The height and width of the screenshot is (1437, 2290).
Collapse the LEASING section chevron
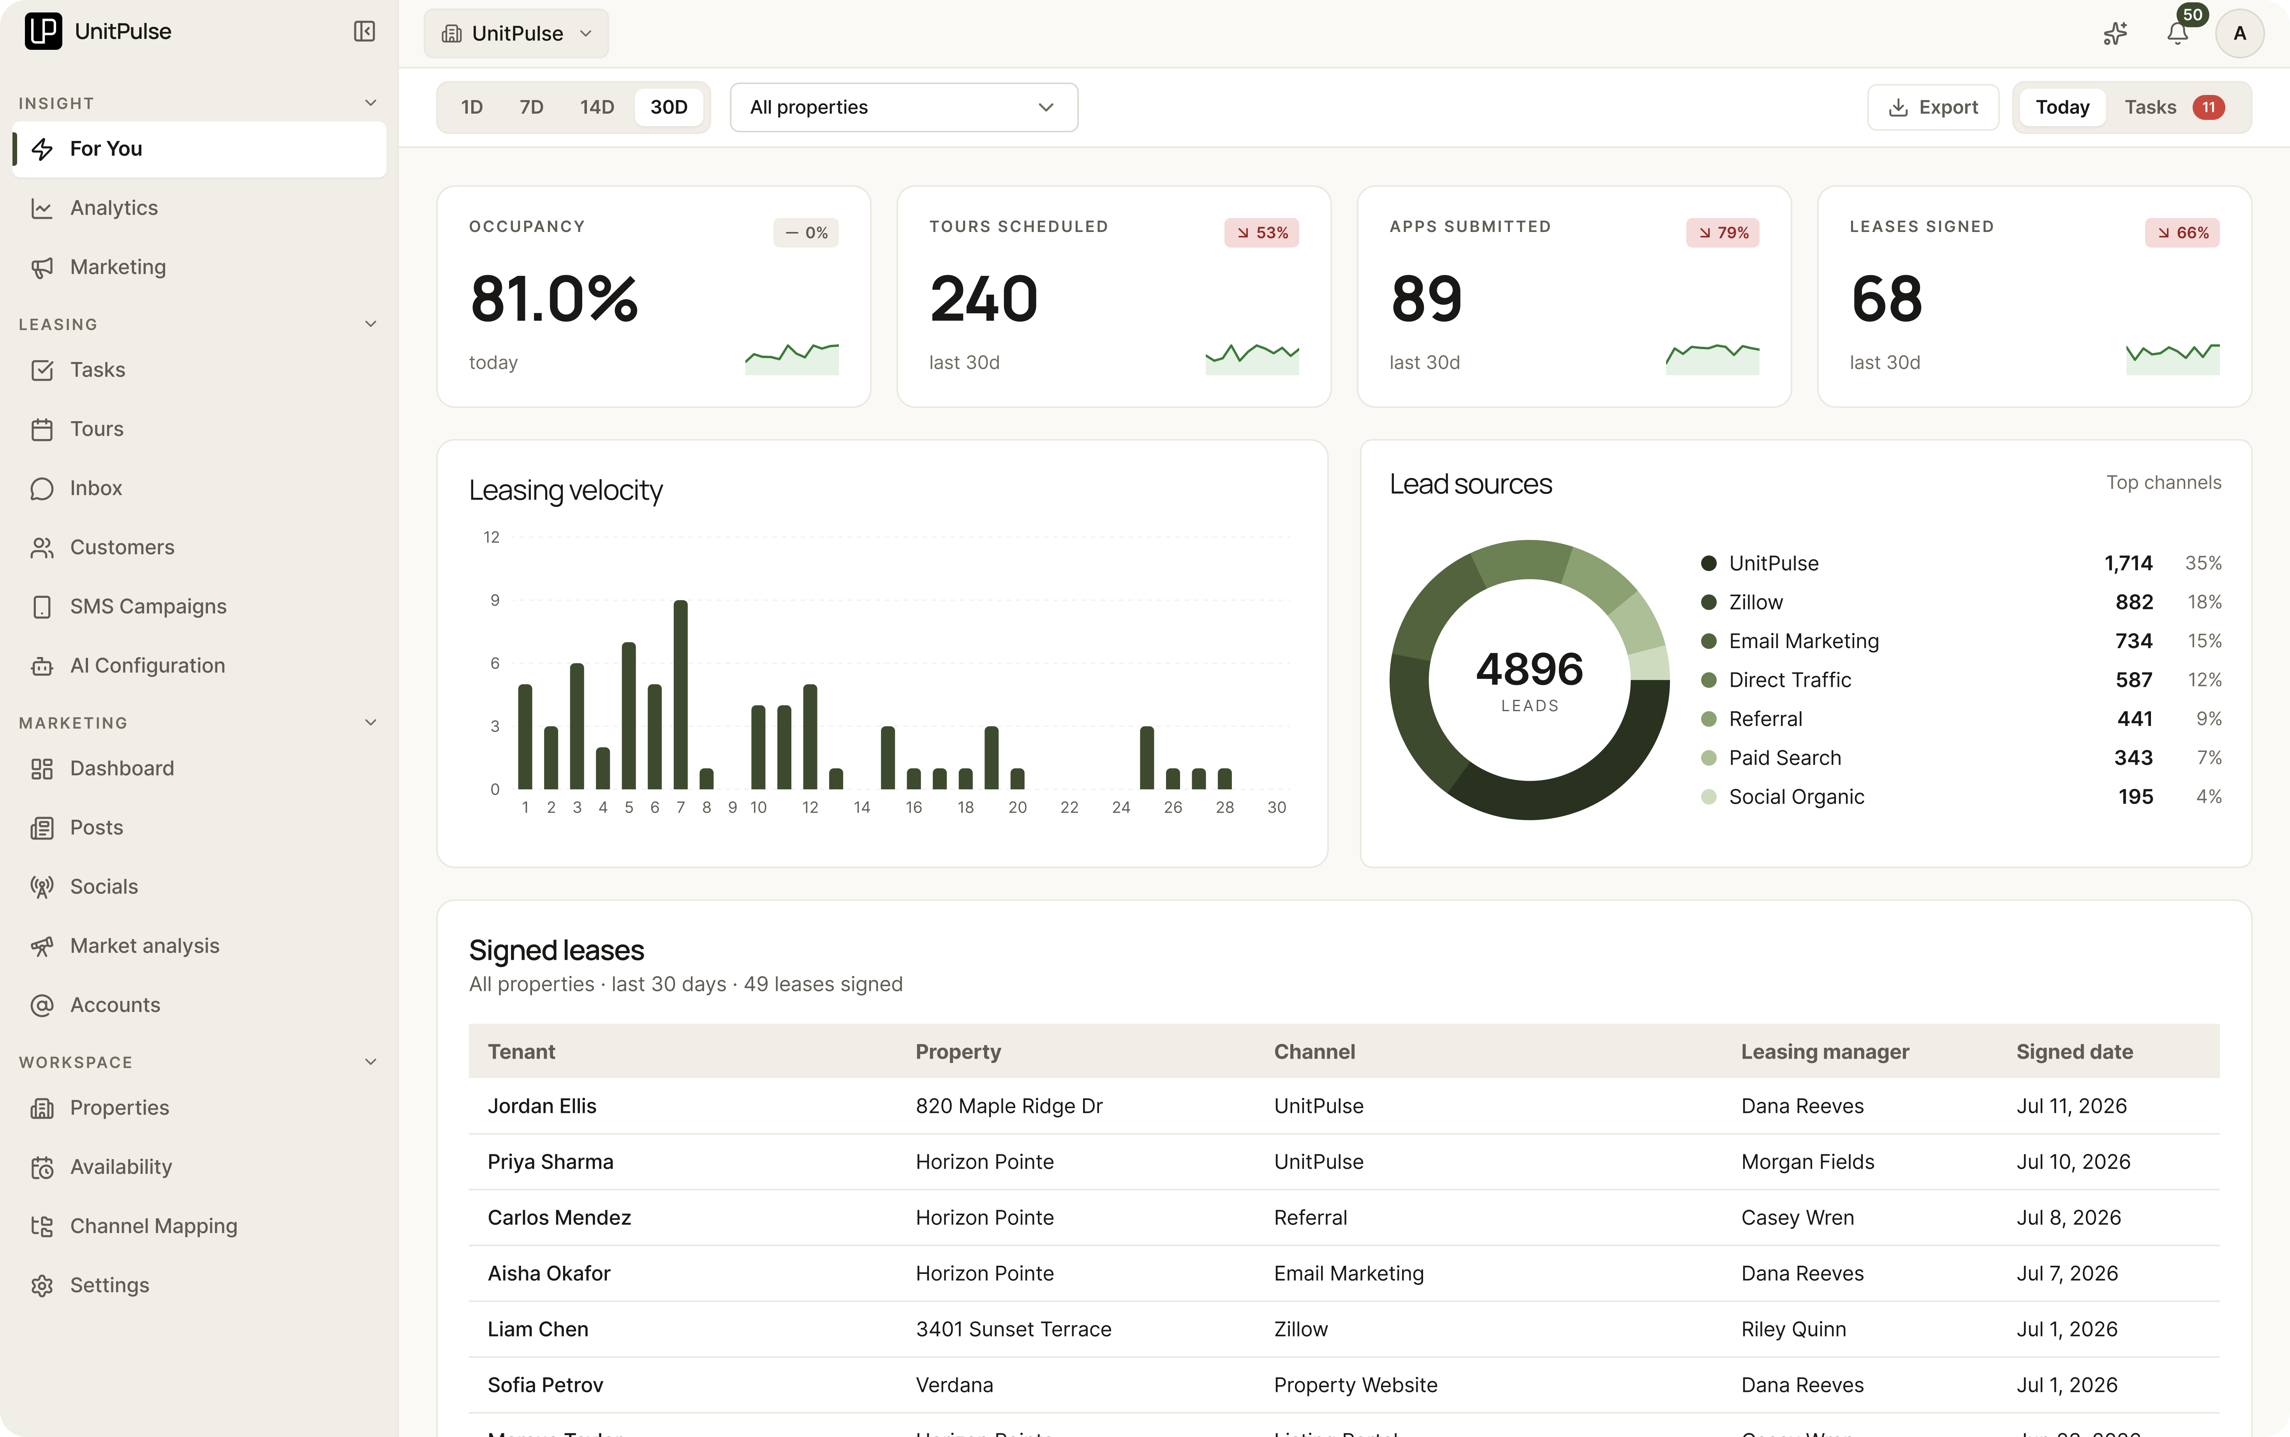pyautogui.click(x=371, y=324)
